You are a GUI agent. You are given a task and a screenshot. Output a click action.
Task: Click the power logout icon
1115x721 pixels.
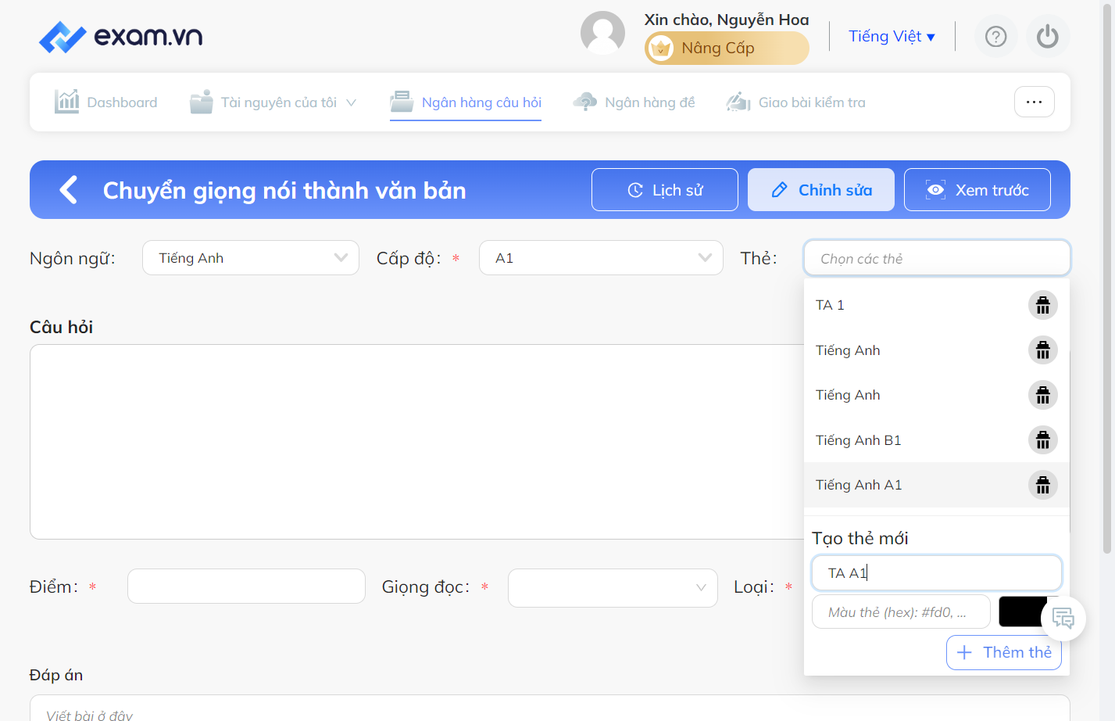click(1048, 36)
